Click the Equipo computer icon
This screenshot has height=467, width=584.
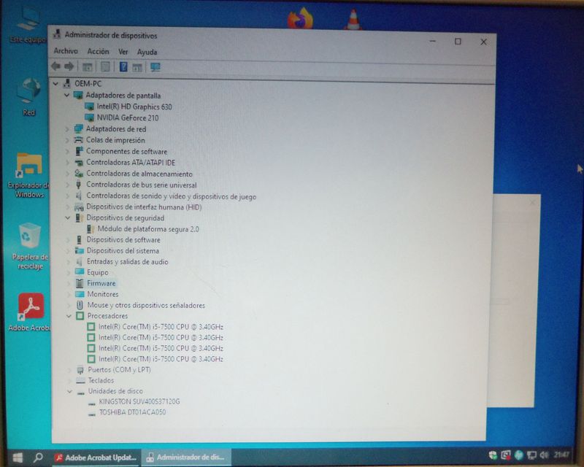click(80, 272)
